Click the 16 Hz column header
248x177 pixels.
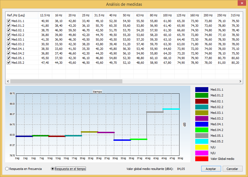58,15
